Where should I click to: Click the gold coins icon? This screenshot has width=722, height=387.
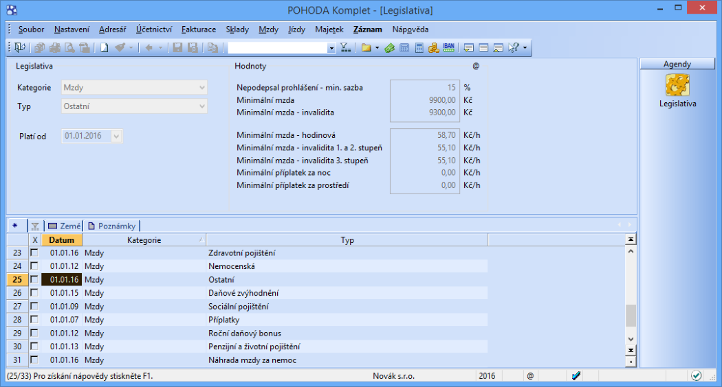[434, 47]
